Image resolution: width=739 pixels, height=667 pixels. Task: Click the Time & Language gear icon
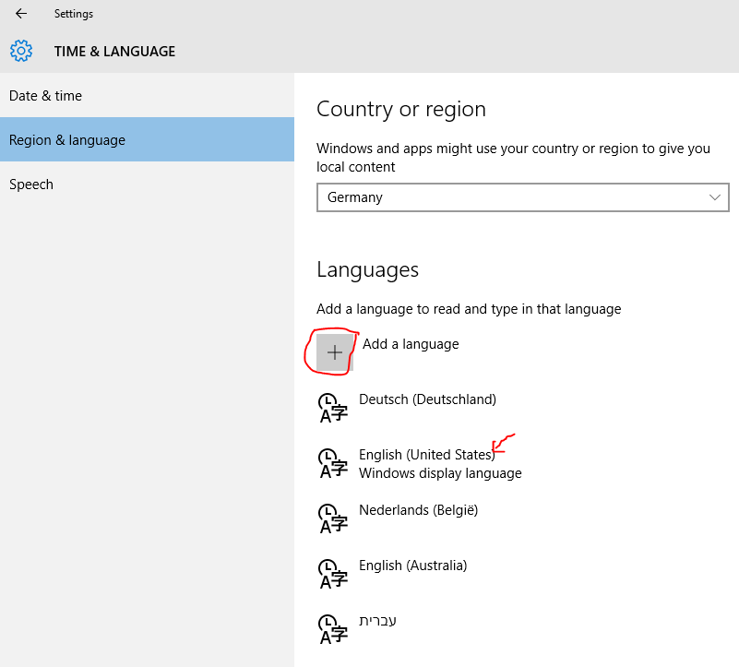coord(21,51)
